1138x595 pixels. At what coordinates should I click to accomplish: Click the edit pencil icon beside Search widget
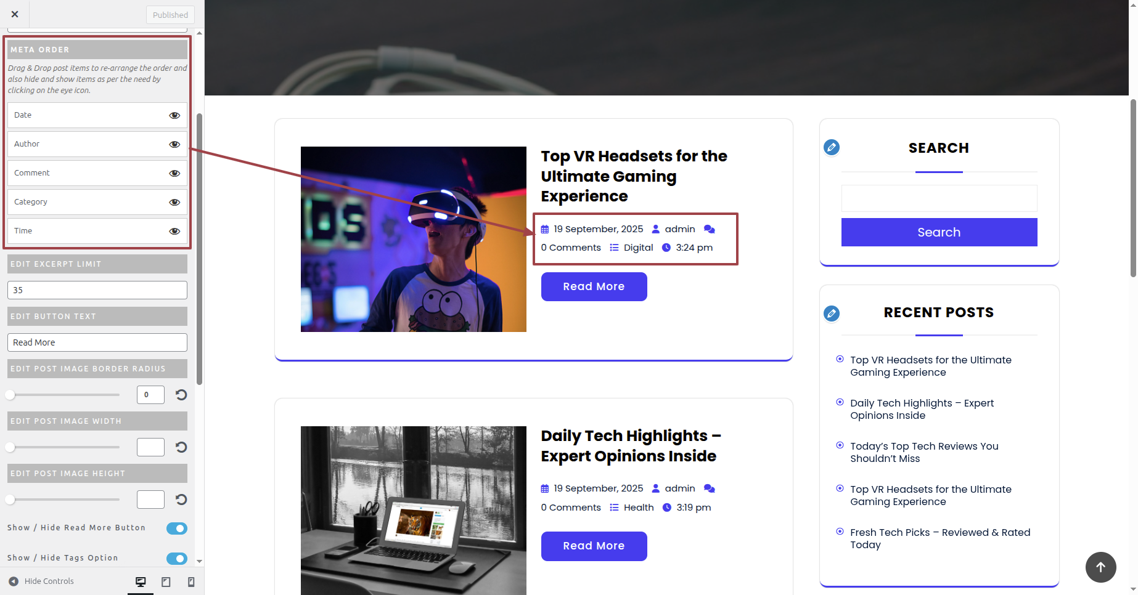coord(832,147)
